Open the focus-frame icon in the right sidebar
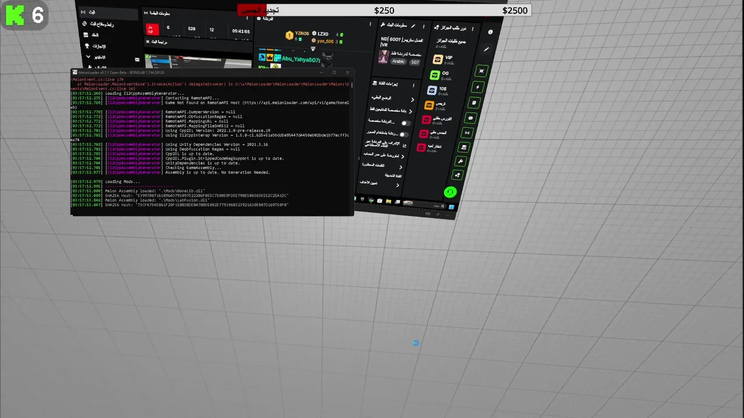Screen dimensions: 744x418 click(x=481, y=71)
